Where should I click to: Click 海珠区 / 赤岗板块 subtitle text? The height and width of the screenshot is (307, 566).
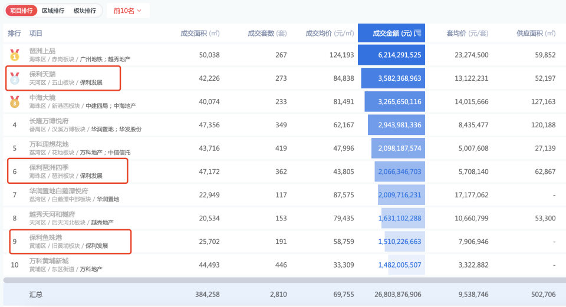coord(52,59)
